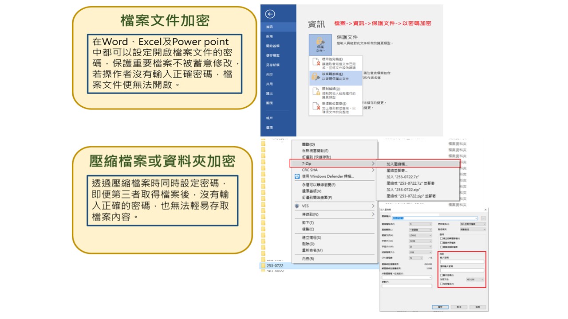
Task: Open the compression method dropdown LZMA2
Action: pos(420,235)
